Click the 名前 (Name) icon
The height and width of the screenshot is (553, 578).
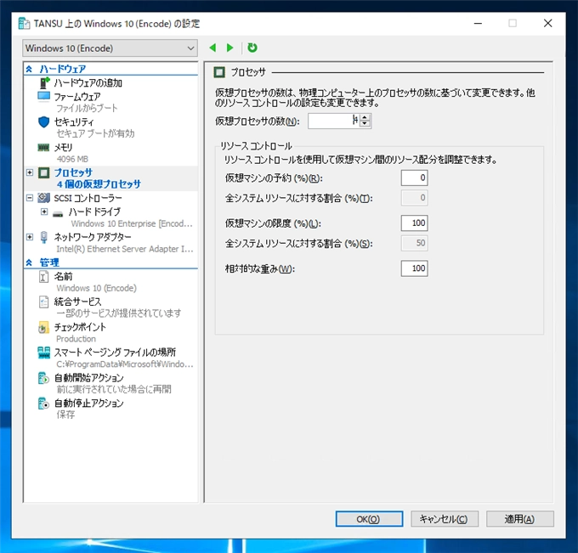[43, 276]
